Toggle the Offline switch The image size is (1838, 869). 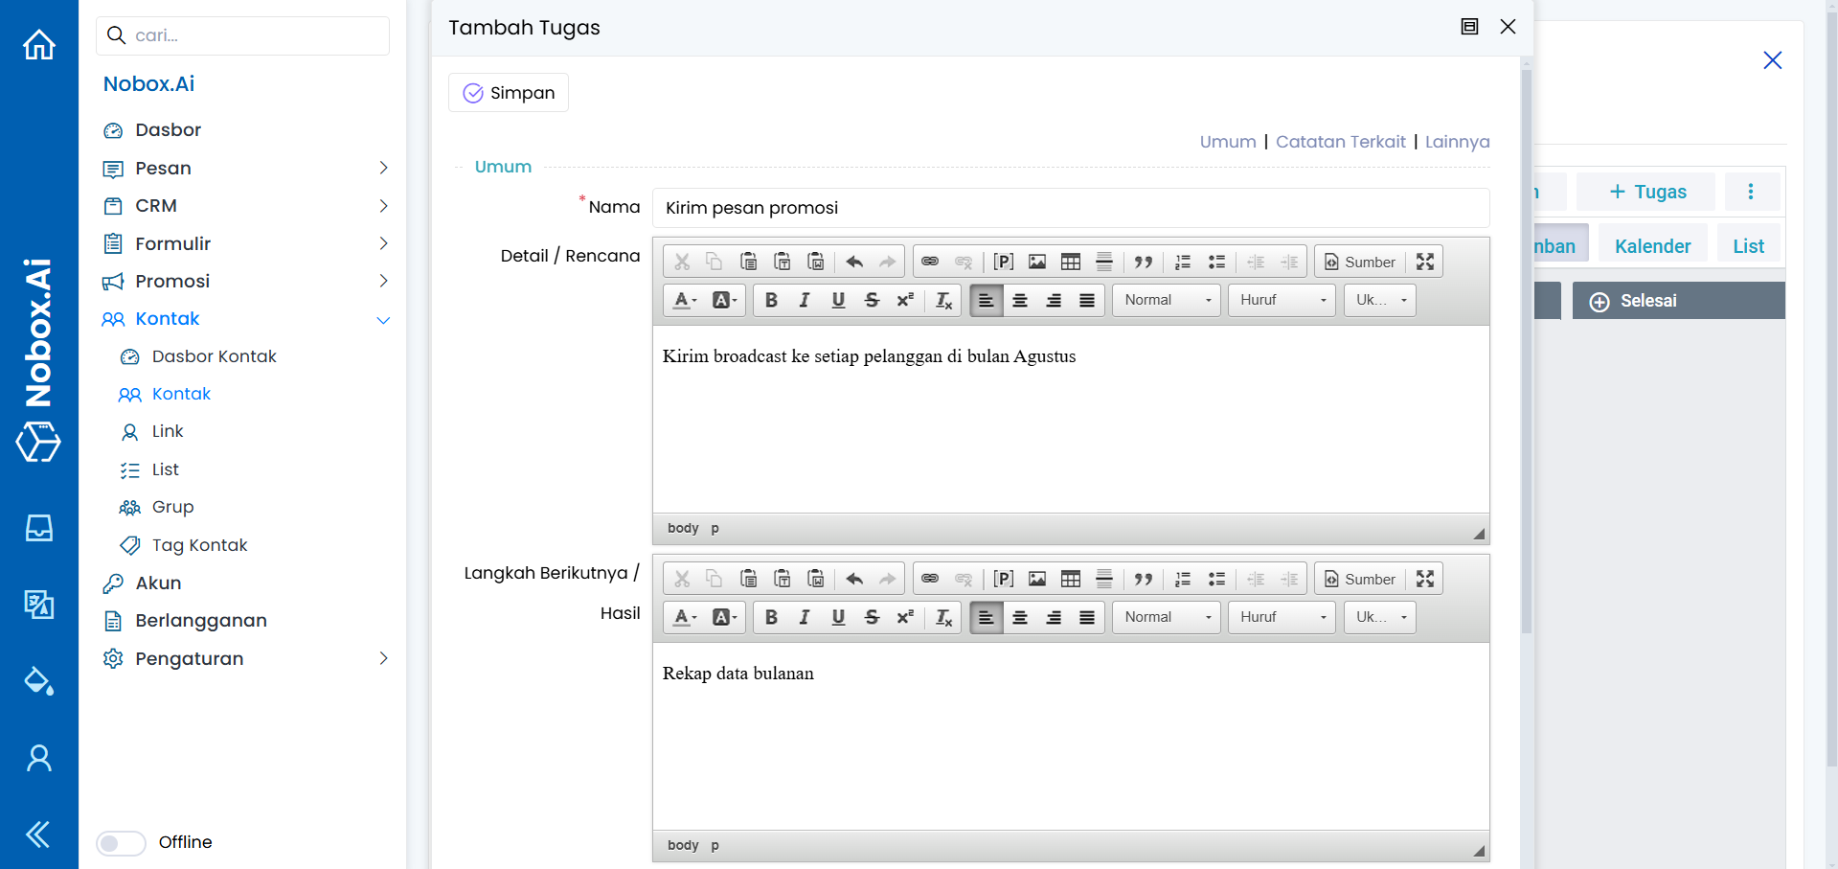pyautogui.click(x=121, y=843)
